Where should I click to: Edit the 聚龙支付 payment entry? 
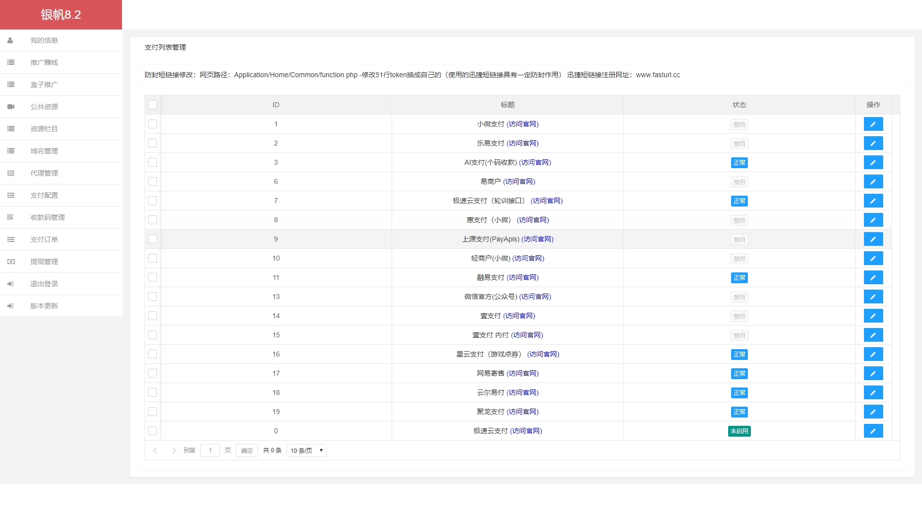tap(873, 412)
